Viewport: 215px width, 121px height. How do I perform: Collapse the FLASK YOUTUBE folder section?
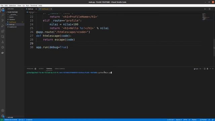click(12, 12)
